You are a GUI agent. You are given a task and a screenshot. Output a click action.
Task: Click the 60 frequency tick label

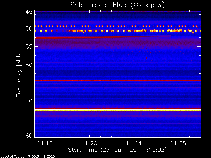(29, 65)
